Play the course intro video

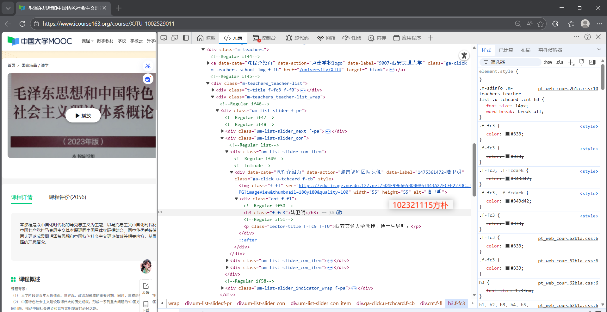point(83,116)
